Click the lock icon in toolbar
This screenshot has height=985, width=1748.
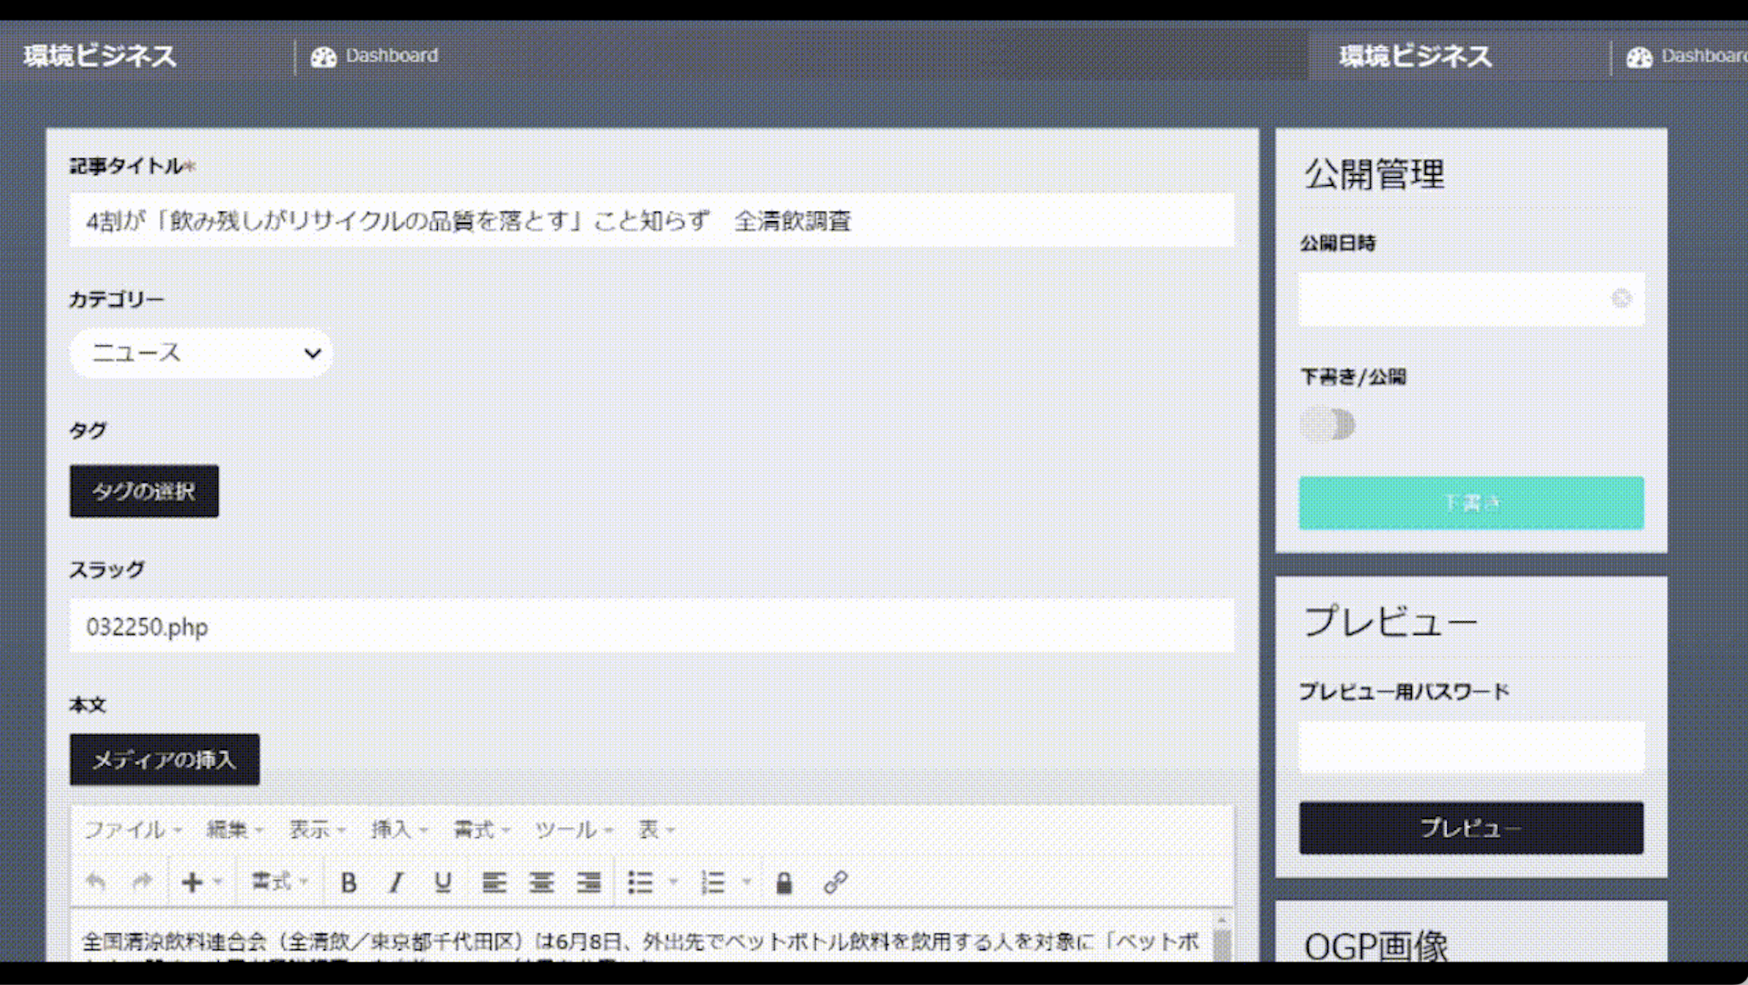coord(784,883)
